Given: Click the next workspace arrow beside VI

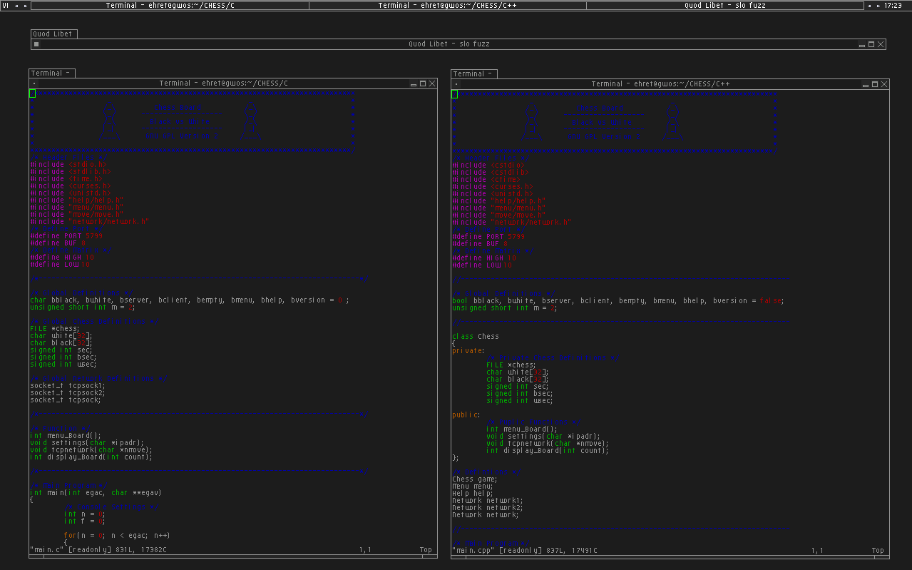Looking at the screenshot, I should [26, 6].
